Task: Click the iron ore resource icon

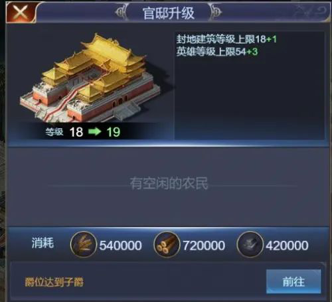Action: pos(250,244)
